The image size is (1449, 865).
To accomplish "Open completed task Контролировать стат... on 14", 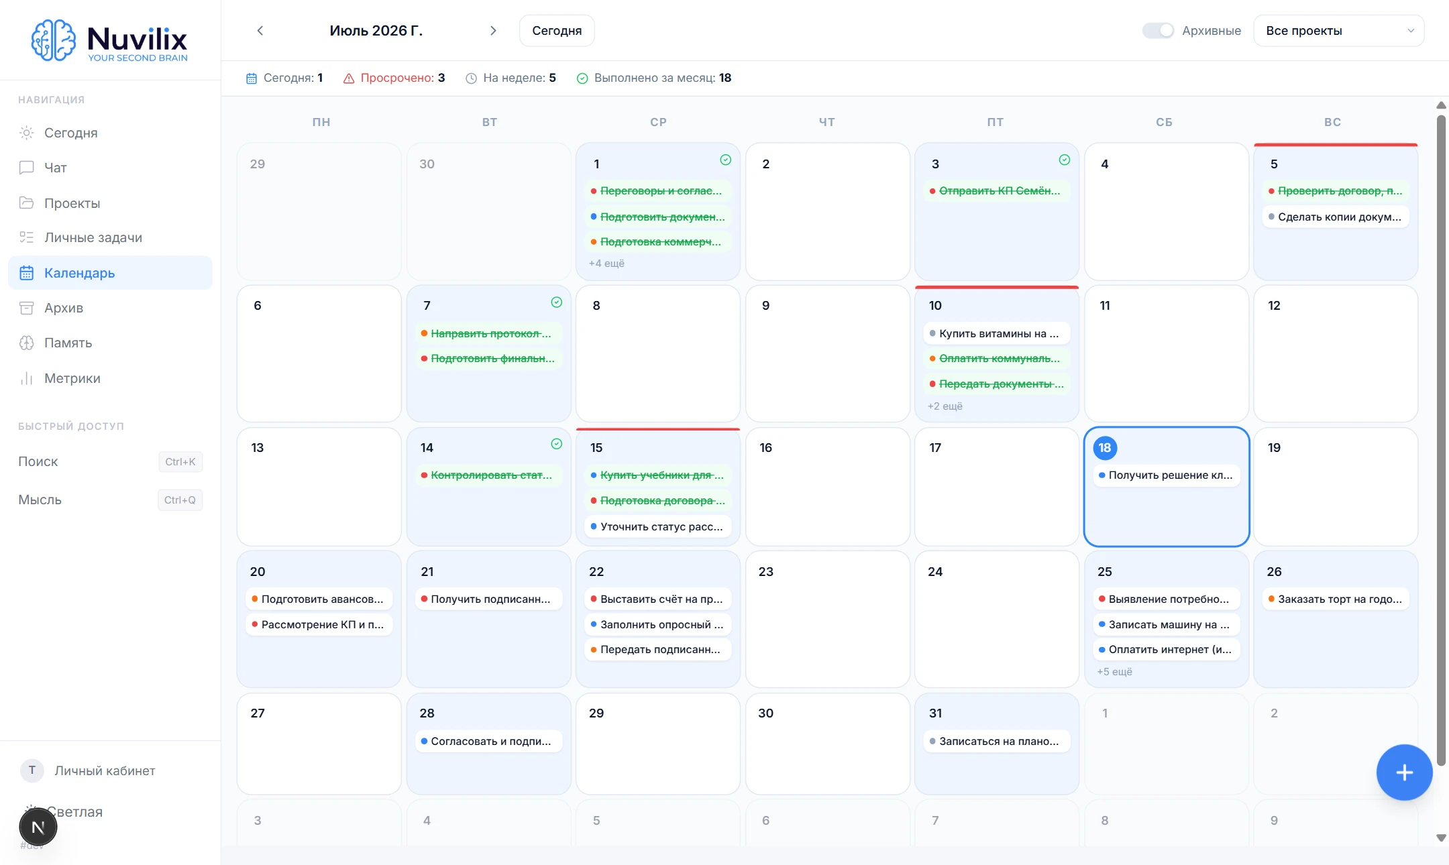I will (488, 475).
